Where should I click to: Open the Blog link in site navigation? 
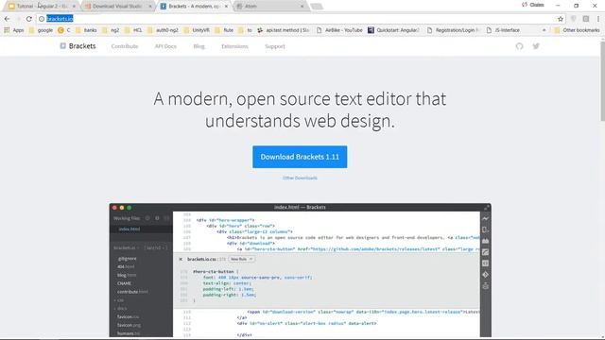[199, 46]
